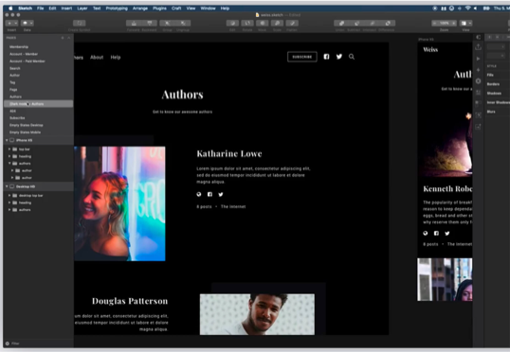Image resolution: width=510 pixels, height=352 pixels.
Task: Move layer Backward with toolbar icon
Action: (150, 23)
